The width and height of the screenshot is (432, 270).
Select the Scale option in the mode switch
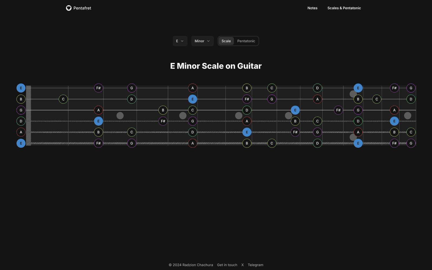pyautogui.click(x=226, y=41)
